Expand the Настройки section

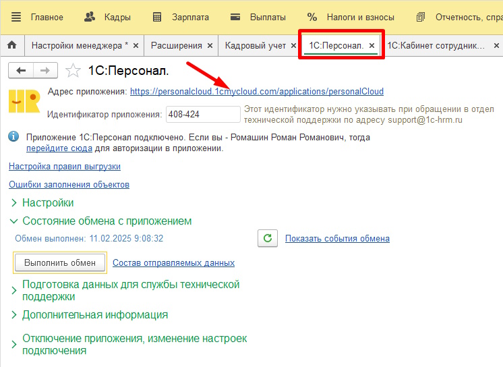(x=48, y=202)
